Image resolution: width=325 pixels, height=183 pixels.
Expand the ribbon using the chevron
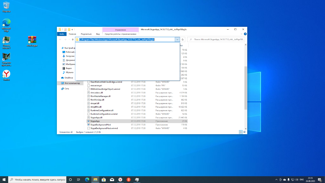[242, 34]
